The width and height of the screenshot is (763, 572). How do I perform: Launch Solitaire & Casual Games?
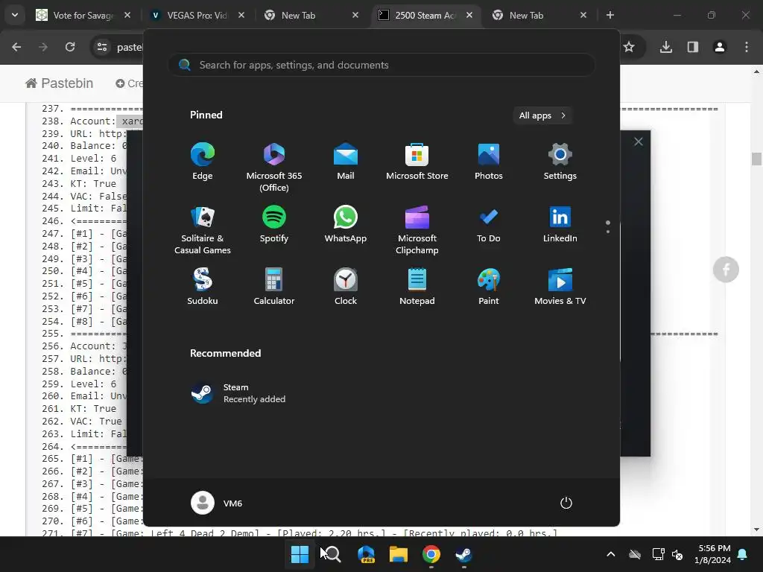click(x=203, y=230)
